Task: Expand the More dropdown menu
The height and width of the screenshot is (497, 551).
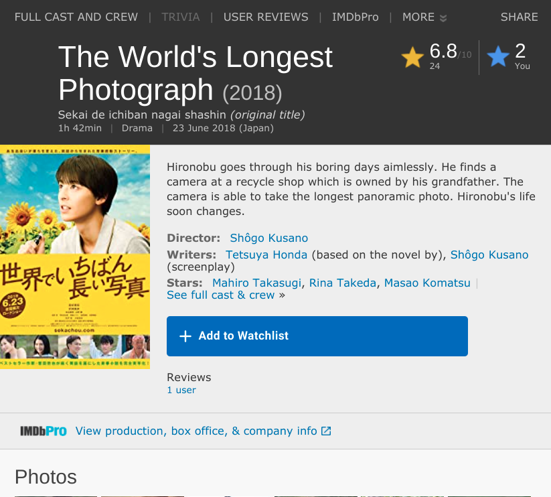Action: coord(424,17)
